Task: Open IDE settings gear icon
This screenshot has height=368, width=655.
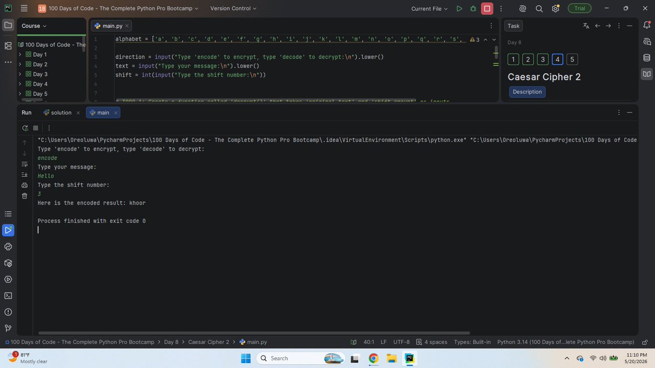Action: [555, 9]
